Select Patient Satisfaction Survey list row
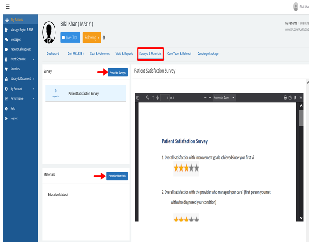 click(86, 93)
